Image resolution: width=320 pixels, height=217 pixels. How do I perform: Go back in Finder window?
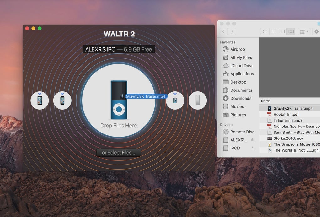pos(224,31)
